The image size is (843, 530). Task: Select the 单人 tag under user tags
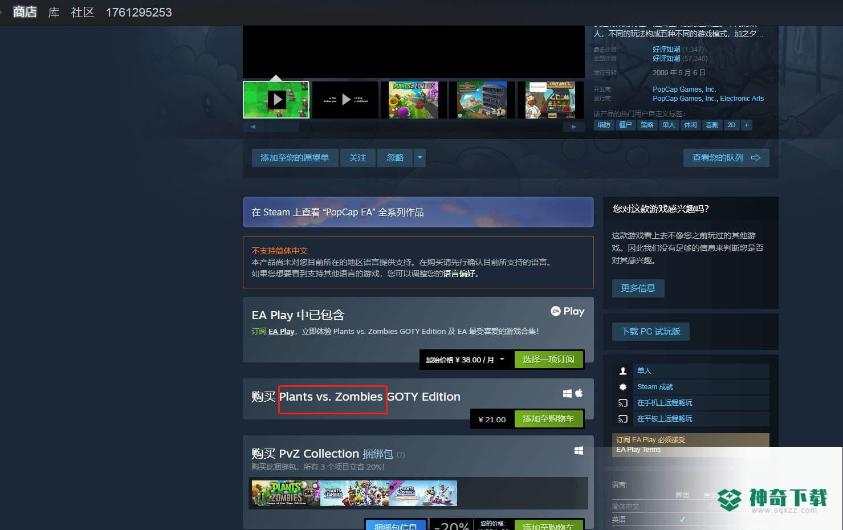669,125
